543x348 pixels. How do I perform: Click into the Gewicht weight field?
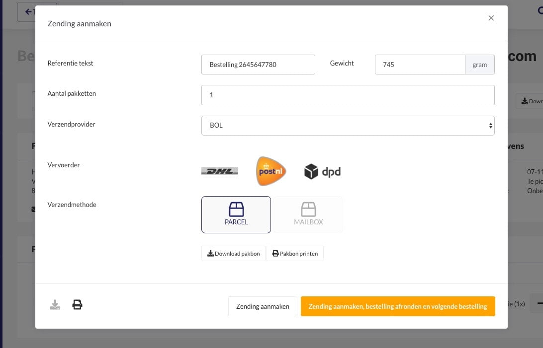pyautogui.click(x=420, y=65)
